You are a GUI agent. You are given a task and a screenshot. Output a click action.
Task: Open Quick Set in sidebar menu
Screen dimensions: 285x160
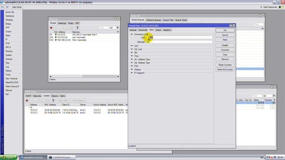pyautogui.click(x=10, y=12)
